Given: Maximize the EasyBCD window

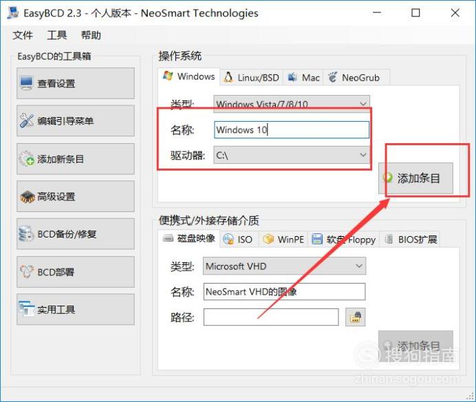Looking at the screenshot, I should click(415, 13).
